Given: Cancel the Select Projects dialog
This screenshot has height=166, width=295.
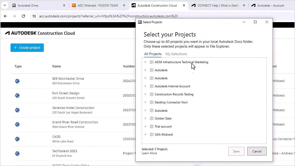Looking at the screenshot, I should coord(257,151).
